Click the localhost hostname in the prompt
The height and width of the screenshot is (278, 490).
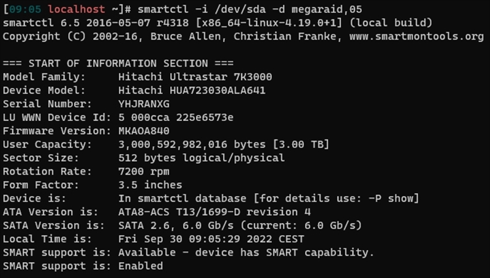[x=76, y=9]
